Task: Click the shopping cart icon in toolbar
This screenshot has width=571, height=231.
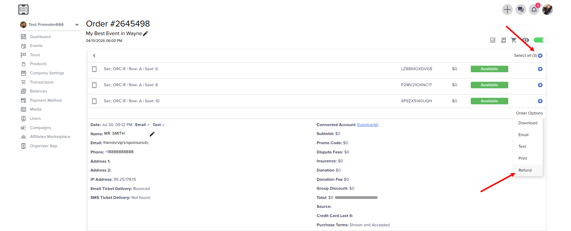Action: coord(514,40)
